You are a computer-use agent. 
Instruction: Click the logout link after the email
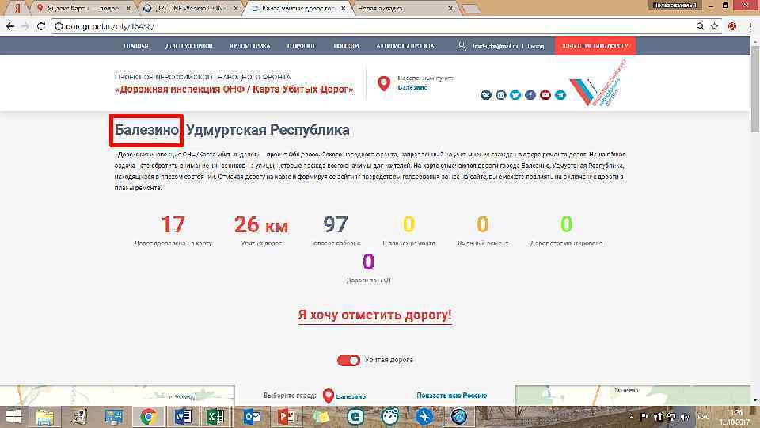536,46
